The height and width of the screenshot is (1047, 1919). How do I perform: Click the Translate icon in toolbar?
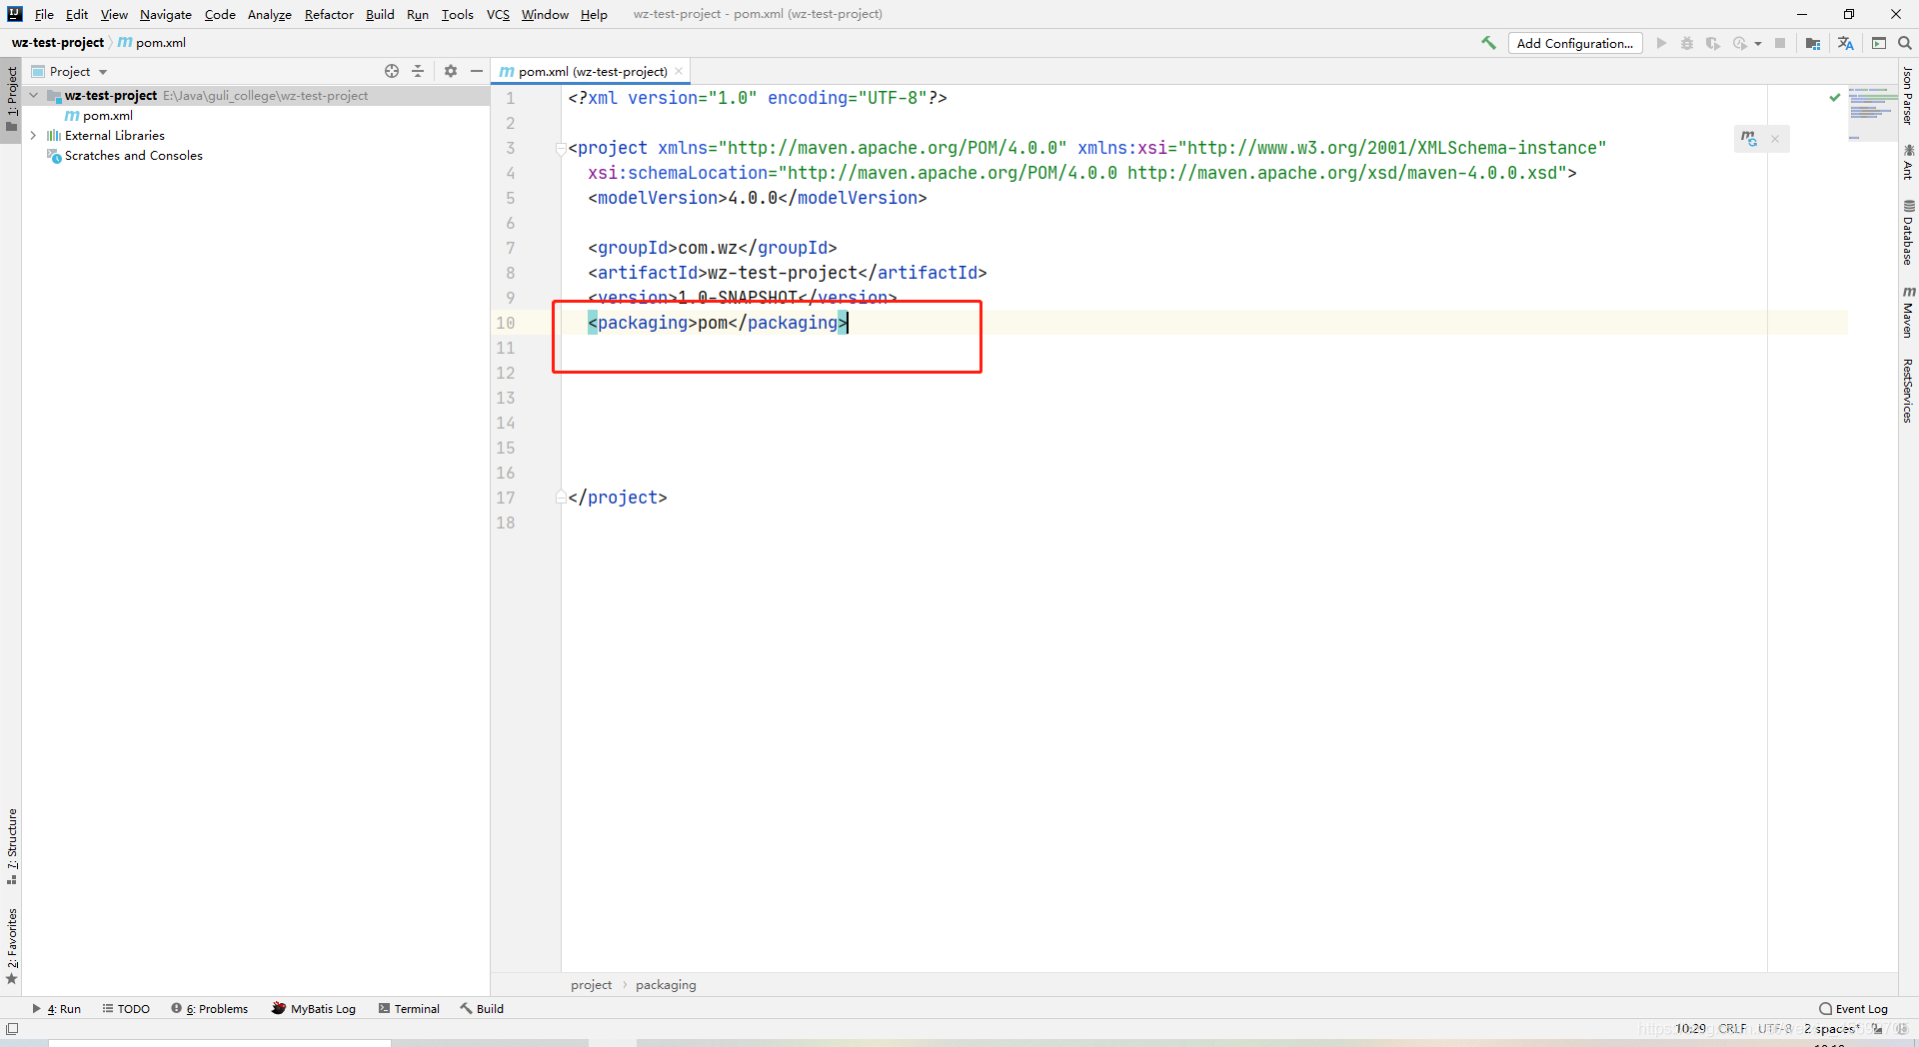1845,43
